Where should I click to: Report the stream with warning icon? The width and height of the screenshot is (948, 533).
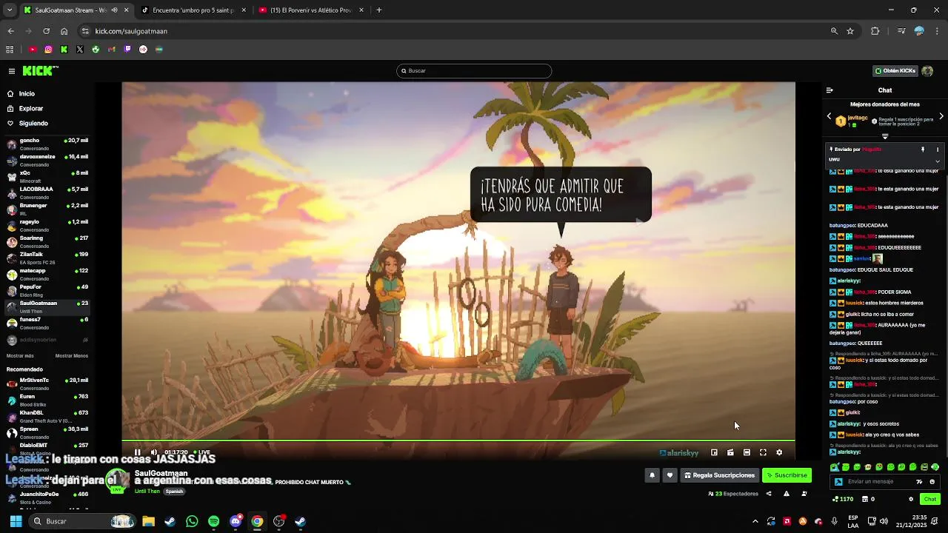pyautogui.click(x=786, y=494)
